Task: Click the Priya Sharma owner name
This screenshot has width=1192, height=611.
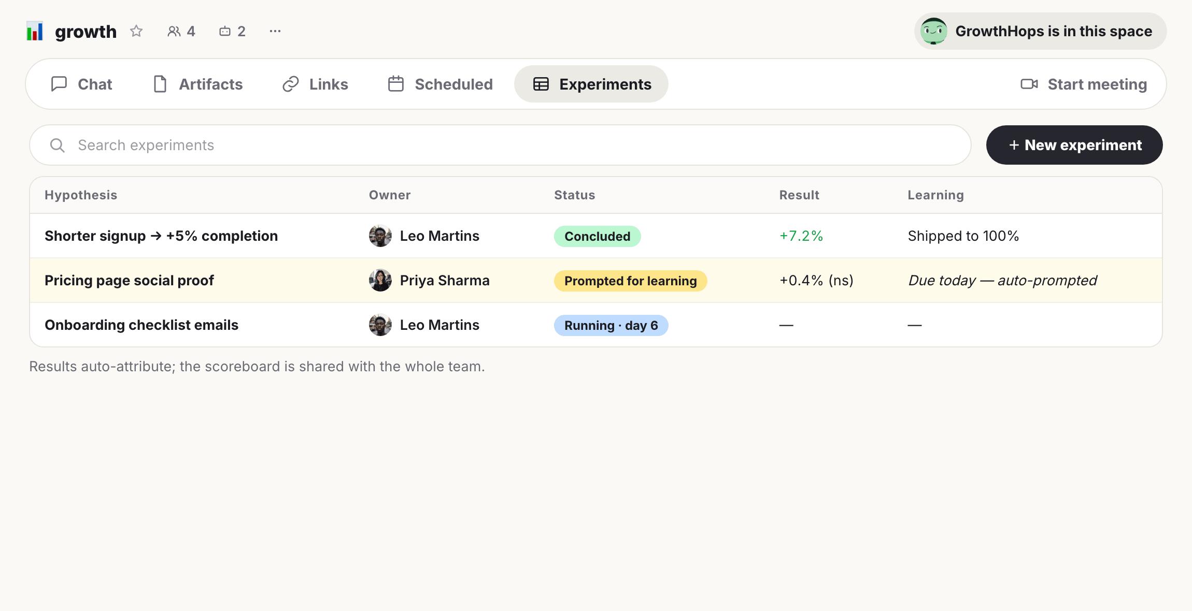Action: pos(445,281)
